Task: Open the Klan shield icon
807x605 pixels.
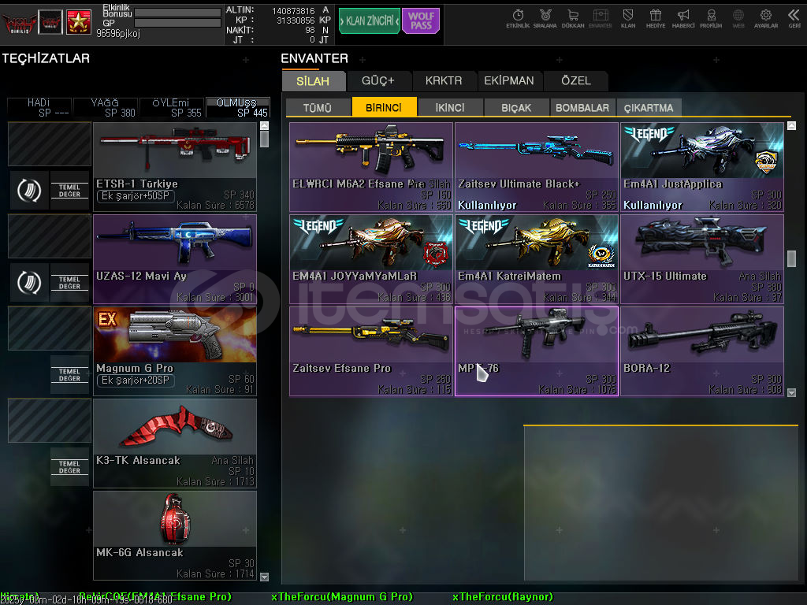Action: pos(628,19)
